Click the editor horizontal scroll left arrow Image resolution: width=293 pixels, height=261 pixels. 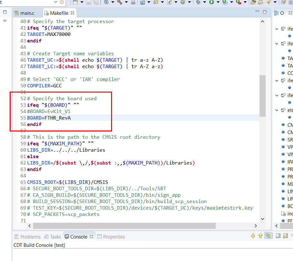pos(30,226)
